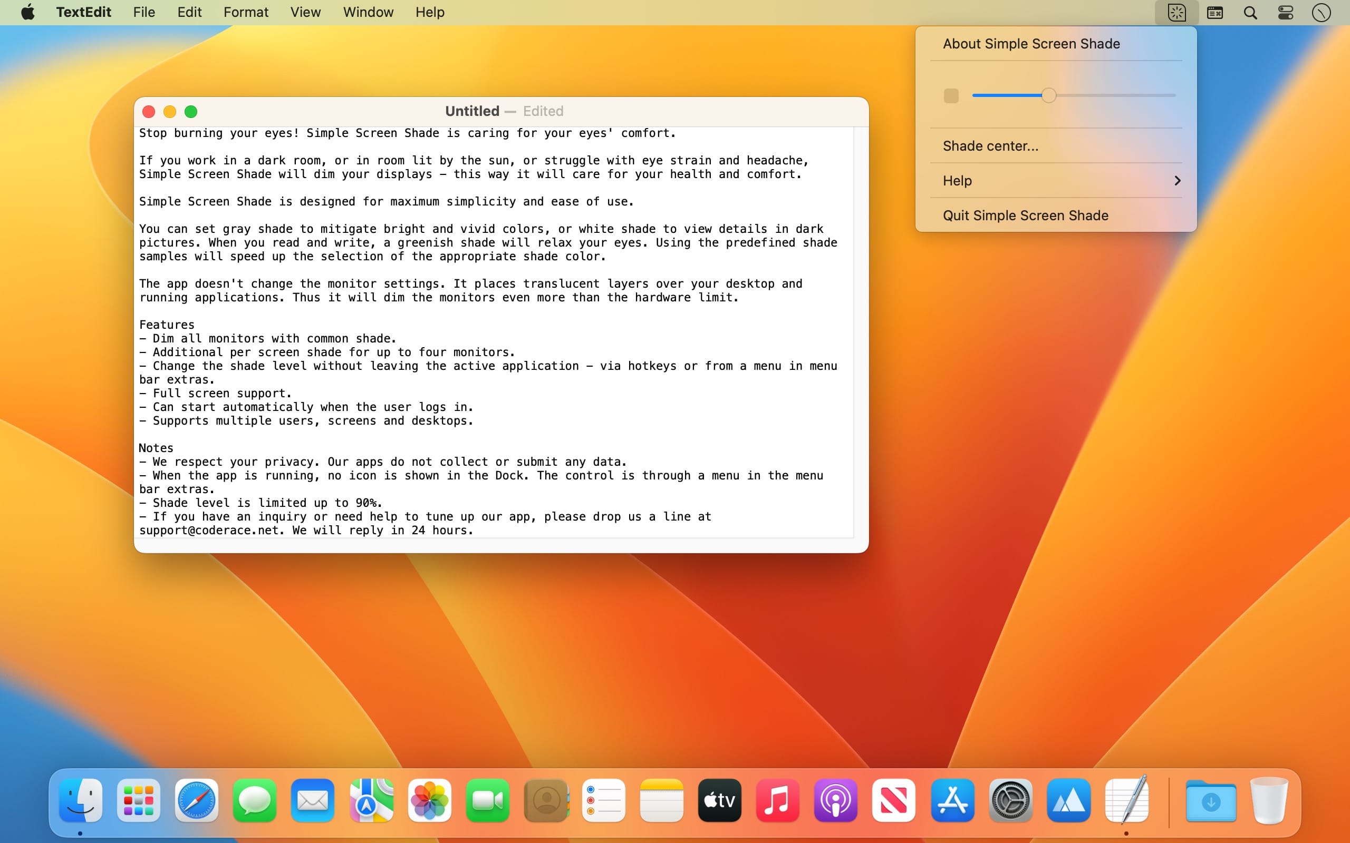Open the View menu
Viewport: 1350px width, 843px height.
305,12
